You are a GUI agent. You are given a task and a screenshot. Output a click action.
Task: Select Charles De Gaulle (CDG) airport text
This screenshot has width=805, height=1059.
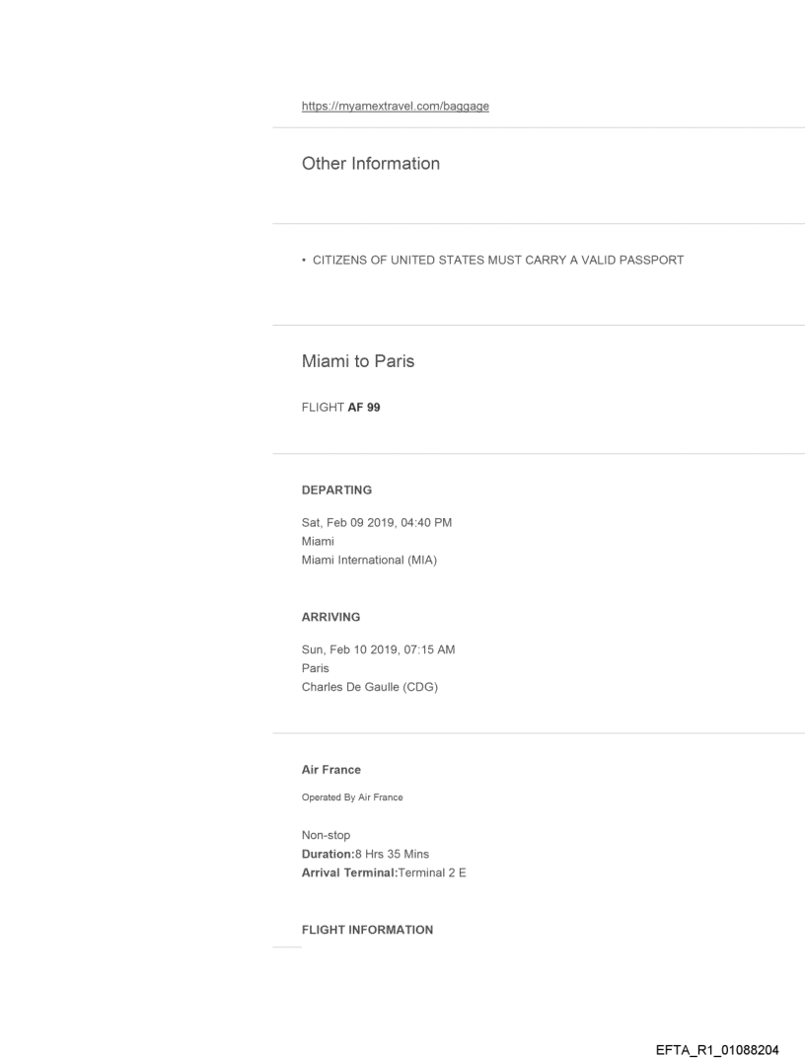(369, 688)
